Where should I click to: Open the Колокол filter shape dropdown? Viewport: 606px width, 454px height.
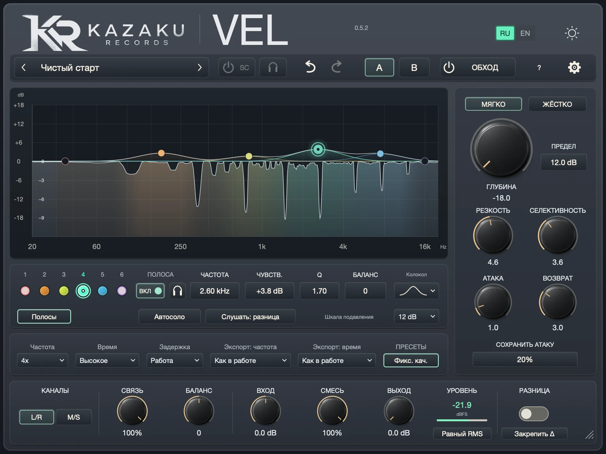click(417, 291)
